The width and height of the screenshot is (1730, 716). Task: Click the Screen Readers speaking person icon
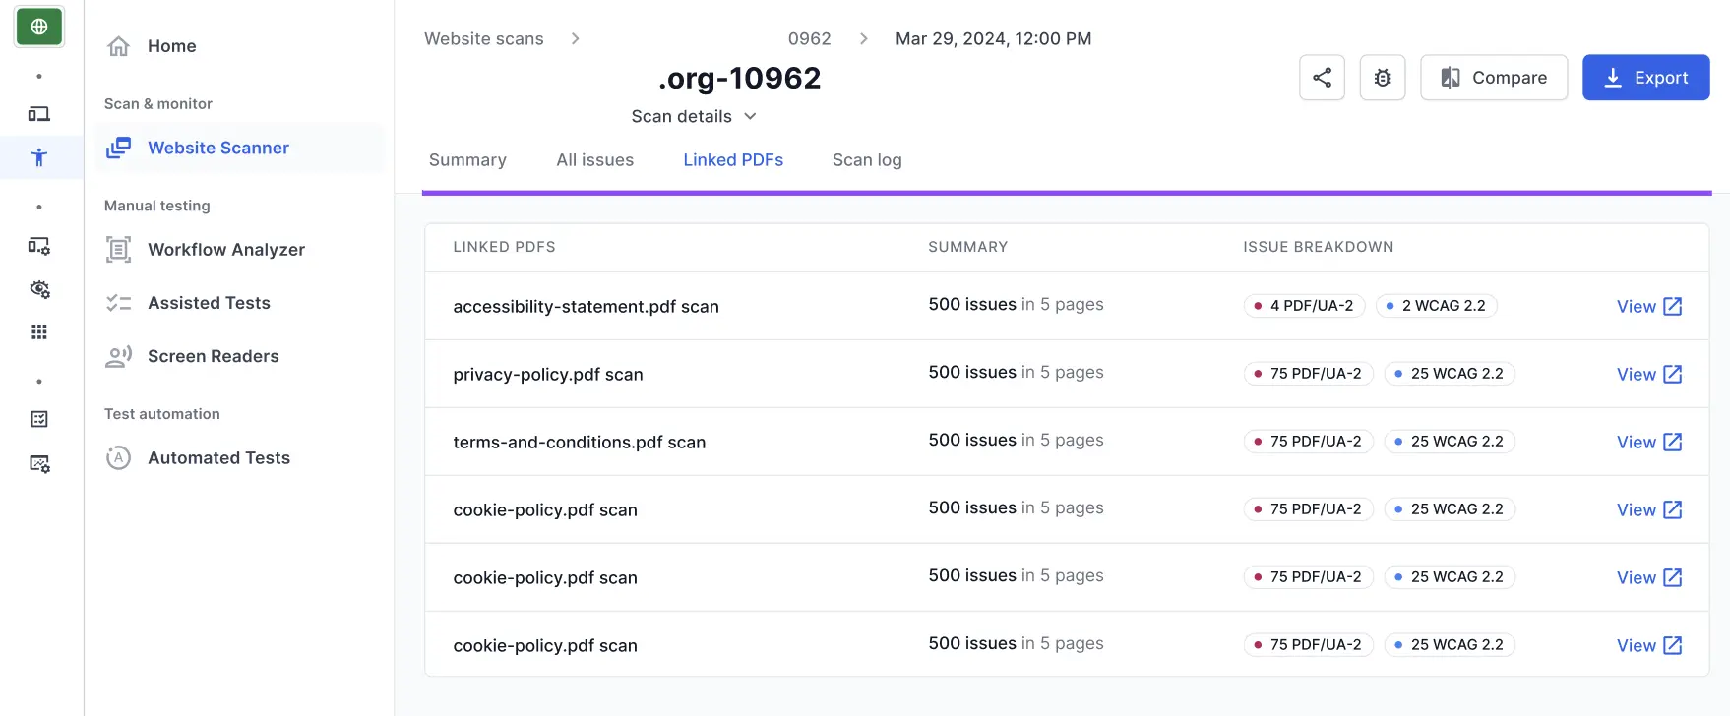click(x=119, y=356)
